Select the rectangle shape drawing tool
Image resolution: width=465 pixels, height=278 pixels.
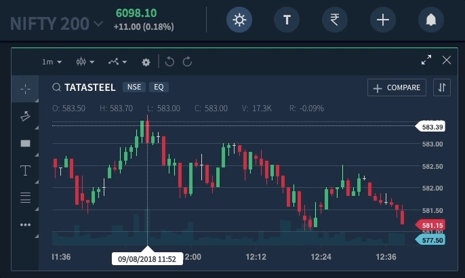(x=26, y=143)
